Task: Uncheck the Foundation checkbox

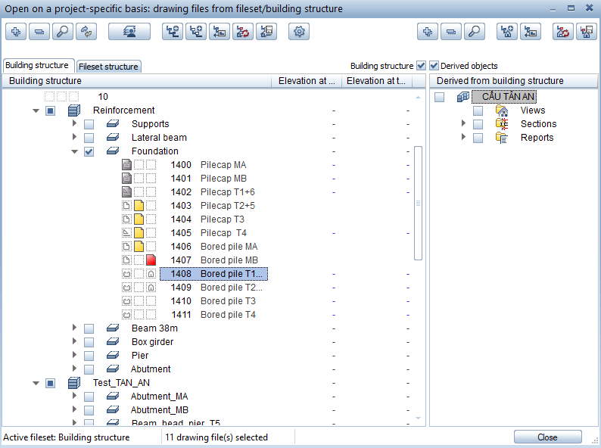Action: (89, 151)
